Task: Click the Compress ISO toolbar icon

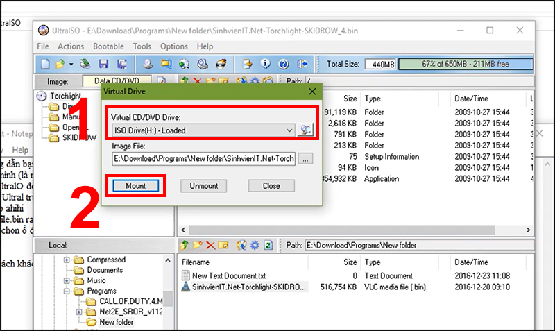Action: (166, 64)
